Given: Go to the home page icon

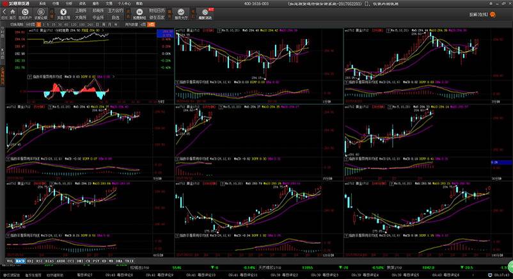Looking at the screenshot, I should click(13, 12).
